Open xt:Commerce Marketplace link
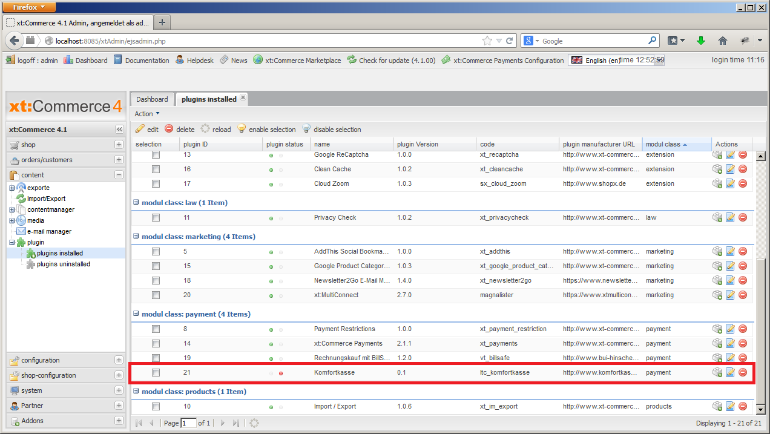Image resolution: width=770 pixels, height=434 pixels. (297, 60)
